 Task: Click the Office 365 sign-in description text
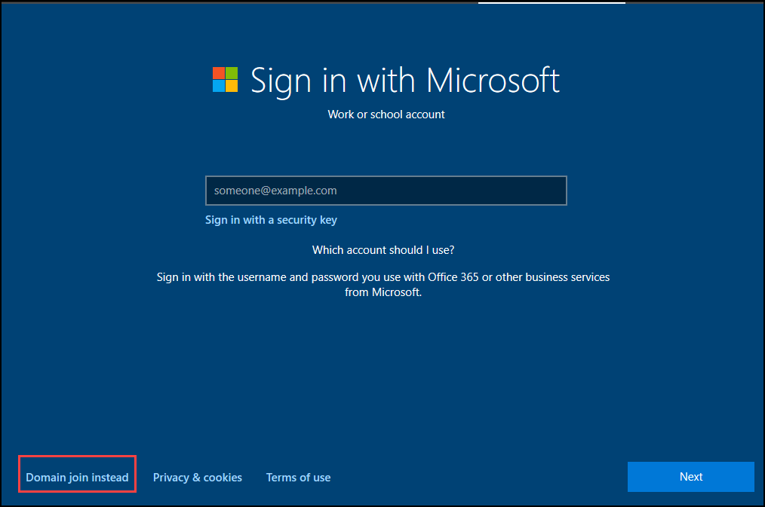(383, 285)
